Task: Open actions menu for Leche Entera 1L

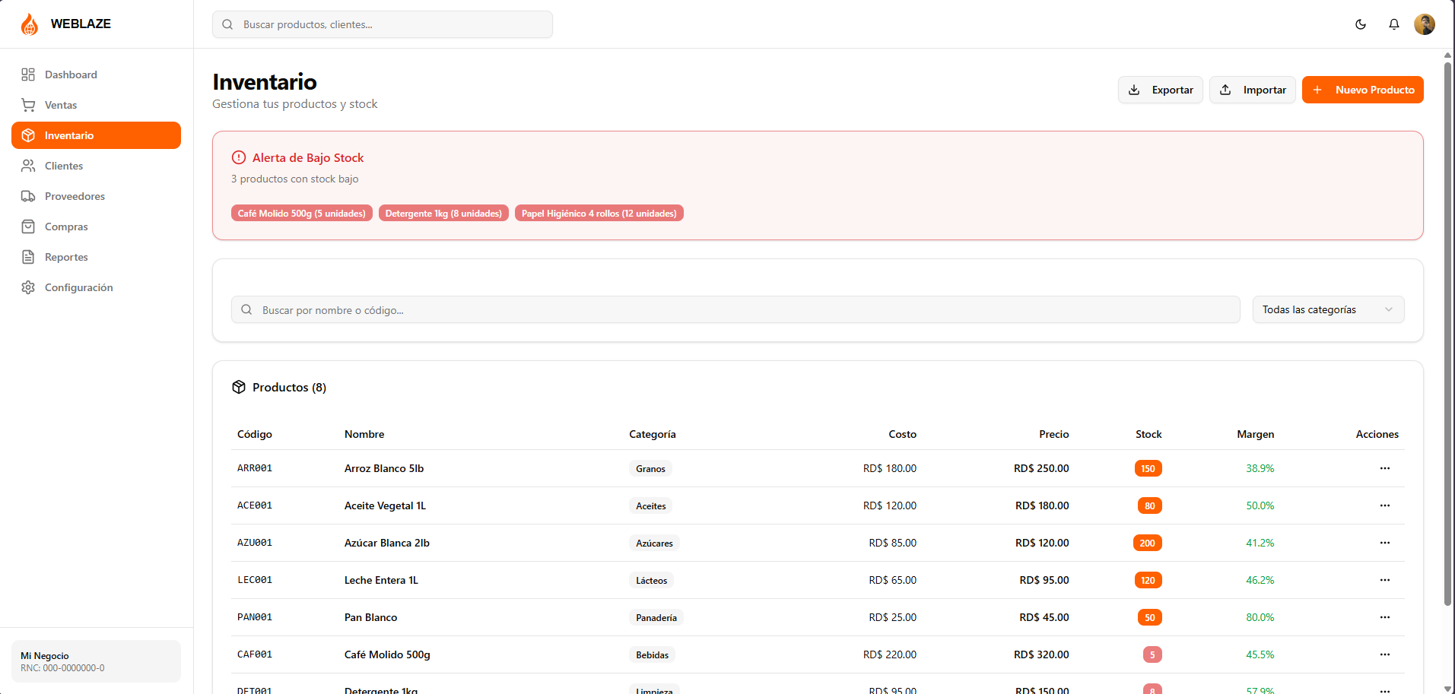Action: (1385, 580)
